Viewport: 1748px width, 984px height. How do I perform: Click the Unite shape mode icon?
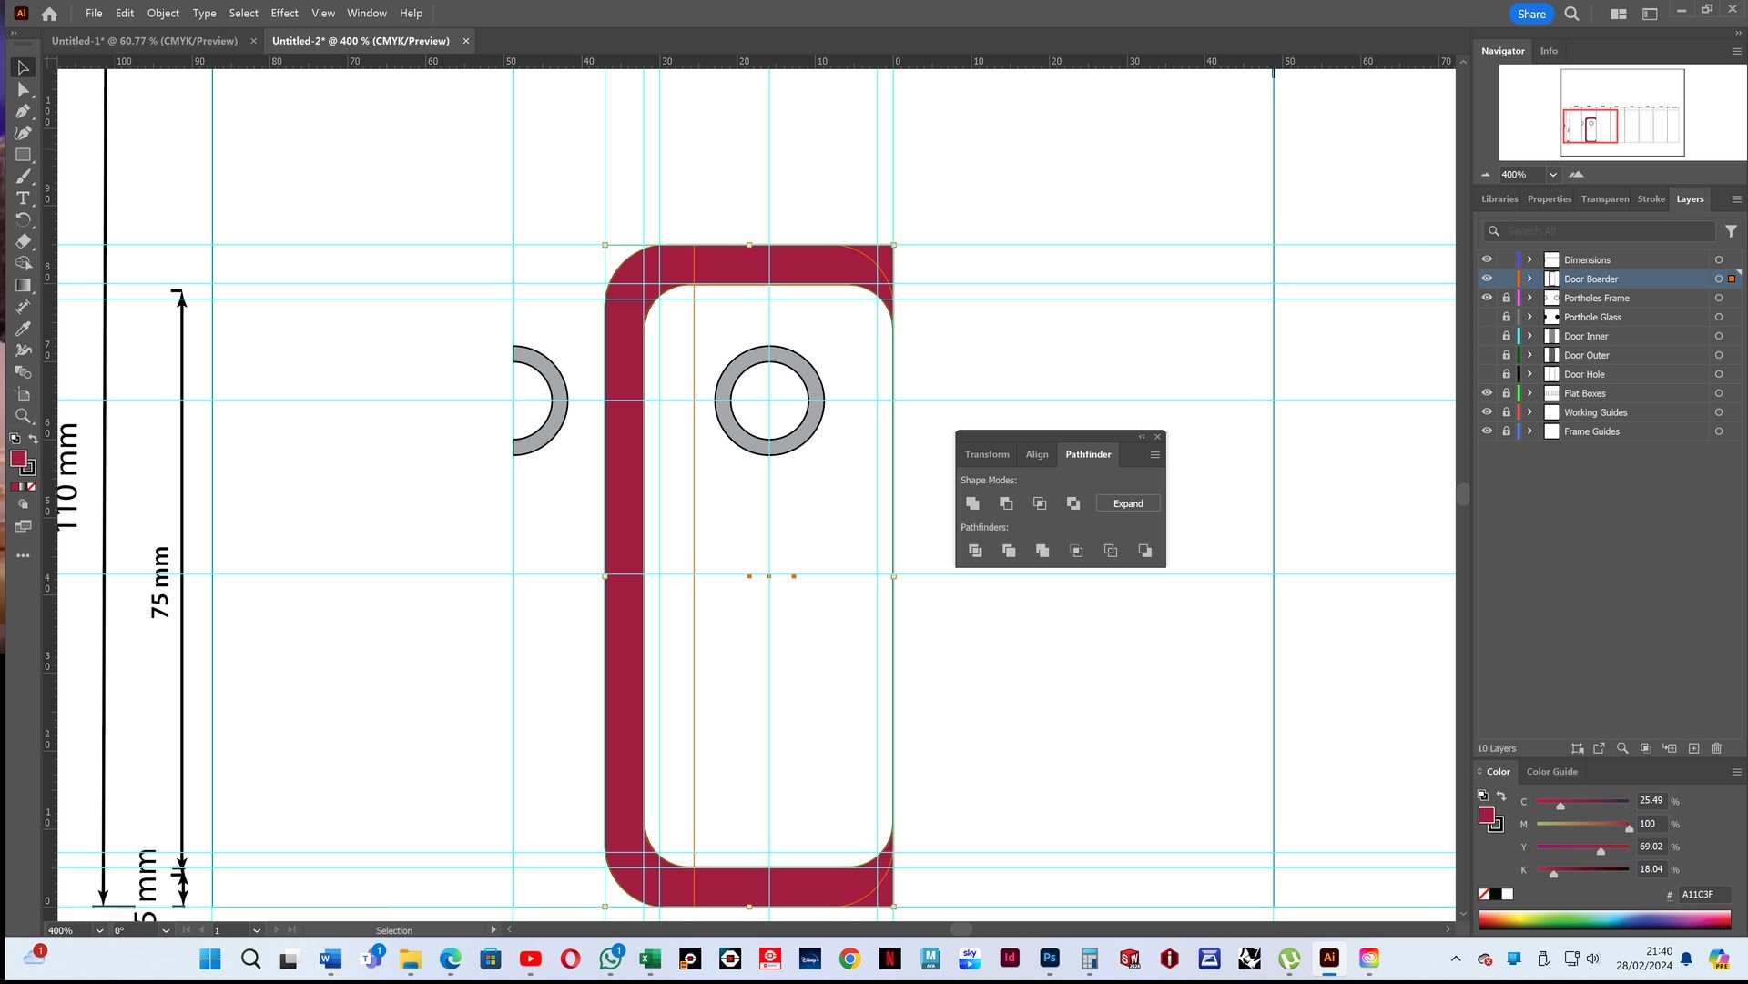[972, 503]
